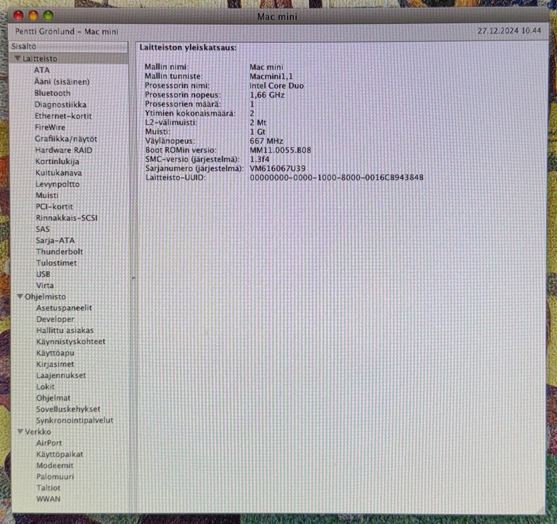Select WWAN in the network list

(x=48, y=499)
